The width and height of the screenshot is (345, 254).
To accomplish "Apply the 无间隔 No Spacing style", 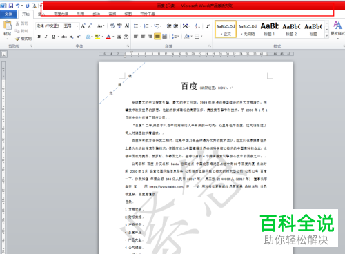I will (248, 29).
